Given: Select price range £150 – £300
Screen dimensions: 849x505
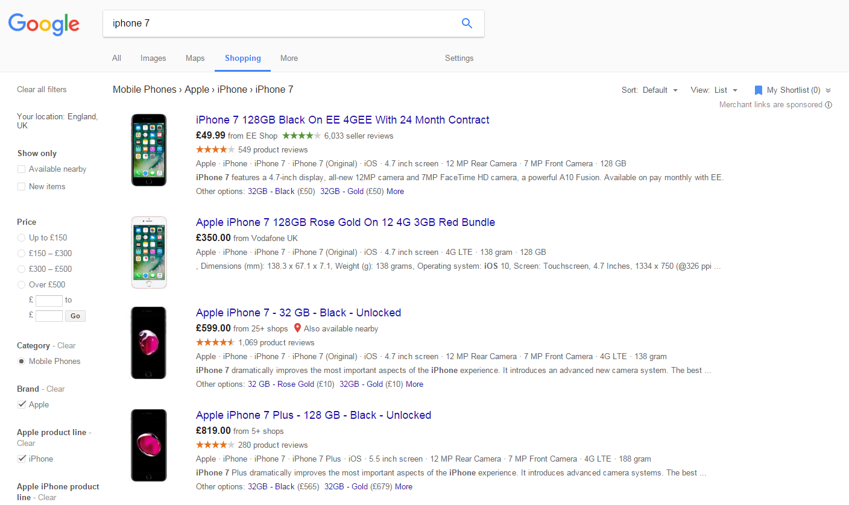Looking at the screenshot, I should pyautogui.click(x=22, y=254).
